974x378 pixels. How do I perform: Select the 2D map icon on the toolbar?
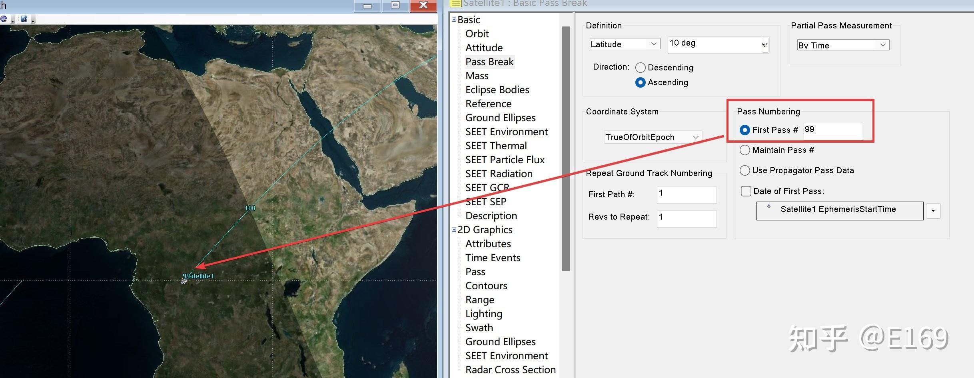tap(24, 18)
